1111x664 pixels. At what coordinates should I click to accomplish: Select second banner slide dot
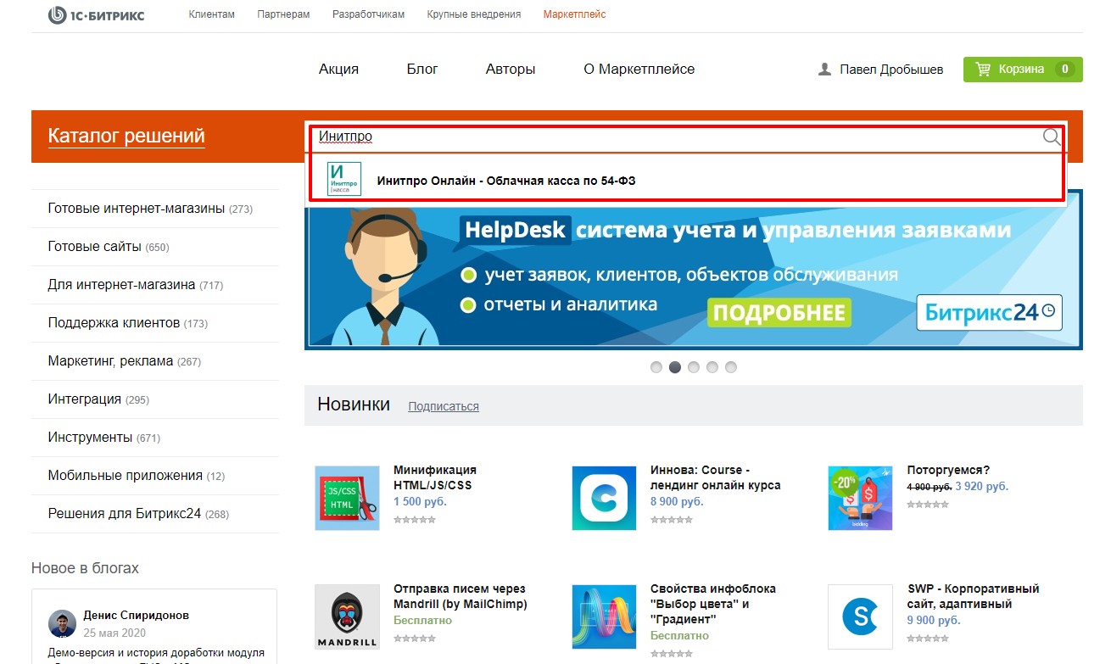click(x=675, y=367)
